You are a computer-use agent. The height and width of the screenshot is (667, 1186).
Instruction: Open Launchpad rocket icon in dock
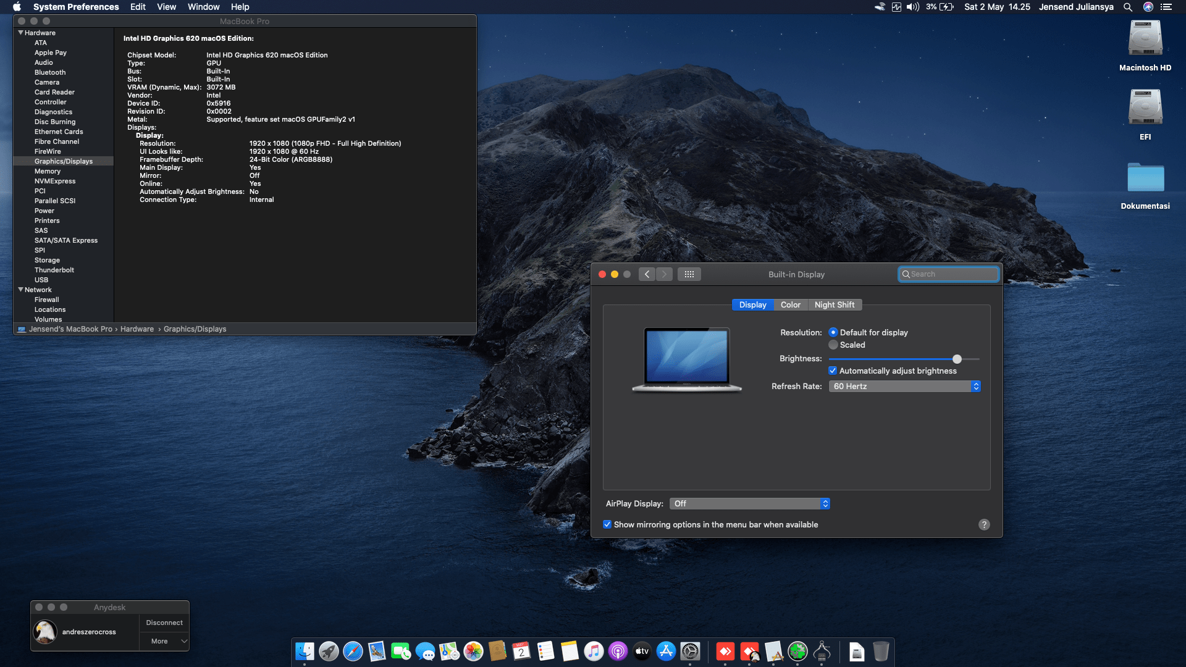[x=329, y=651]
